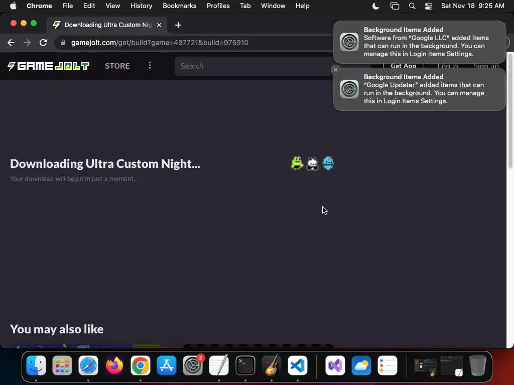The height and width of the screenshot is (385, 514).
Task: Open TextEdit from the dock
Action: coord(219,365)
